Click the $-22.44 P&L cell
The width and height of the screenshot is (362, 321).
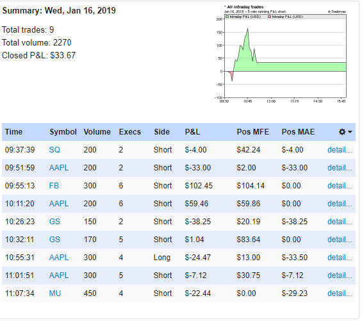(x=197, y=293)
